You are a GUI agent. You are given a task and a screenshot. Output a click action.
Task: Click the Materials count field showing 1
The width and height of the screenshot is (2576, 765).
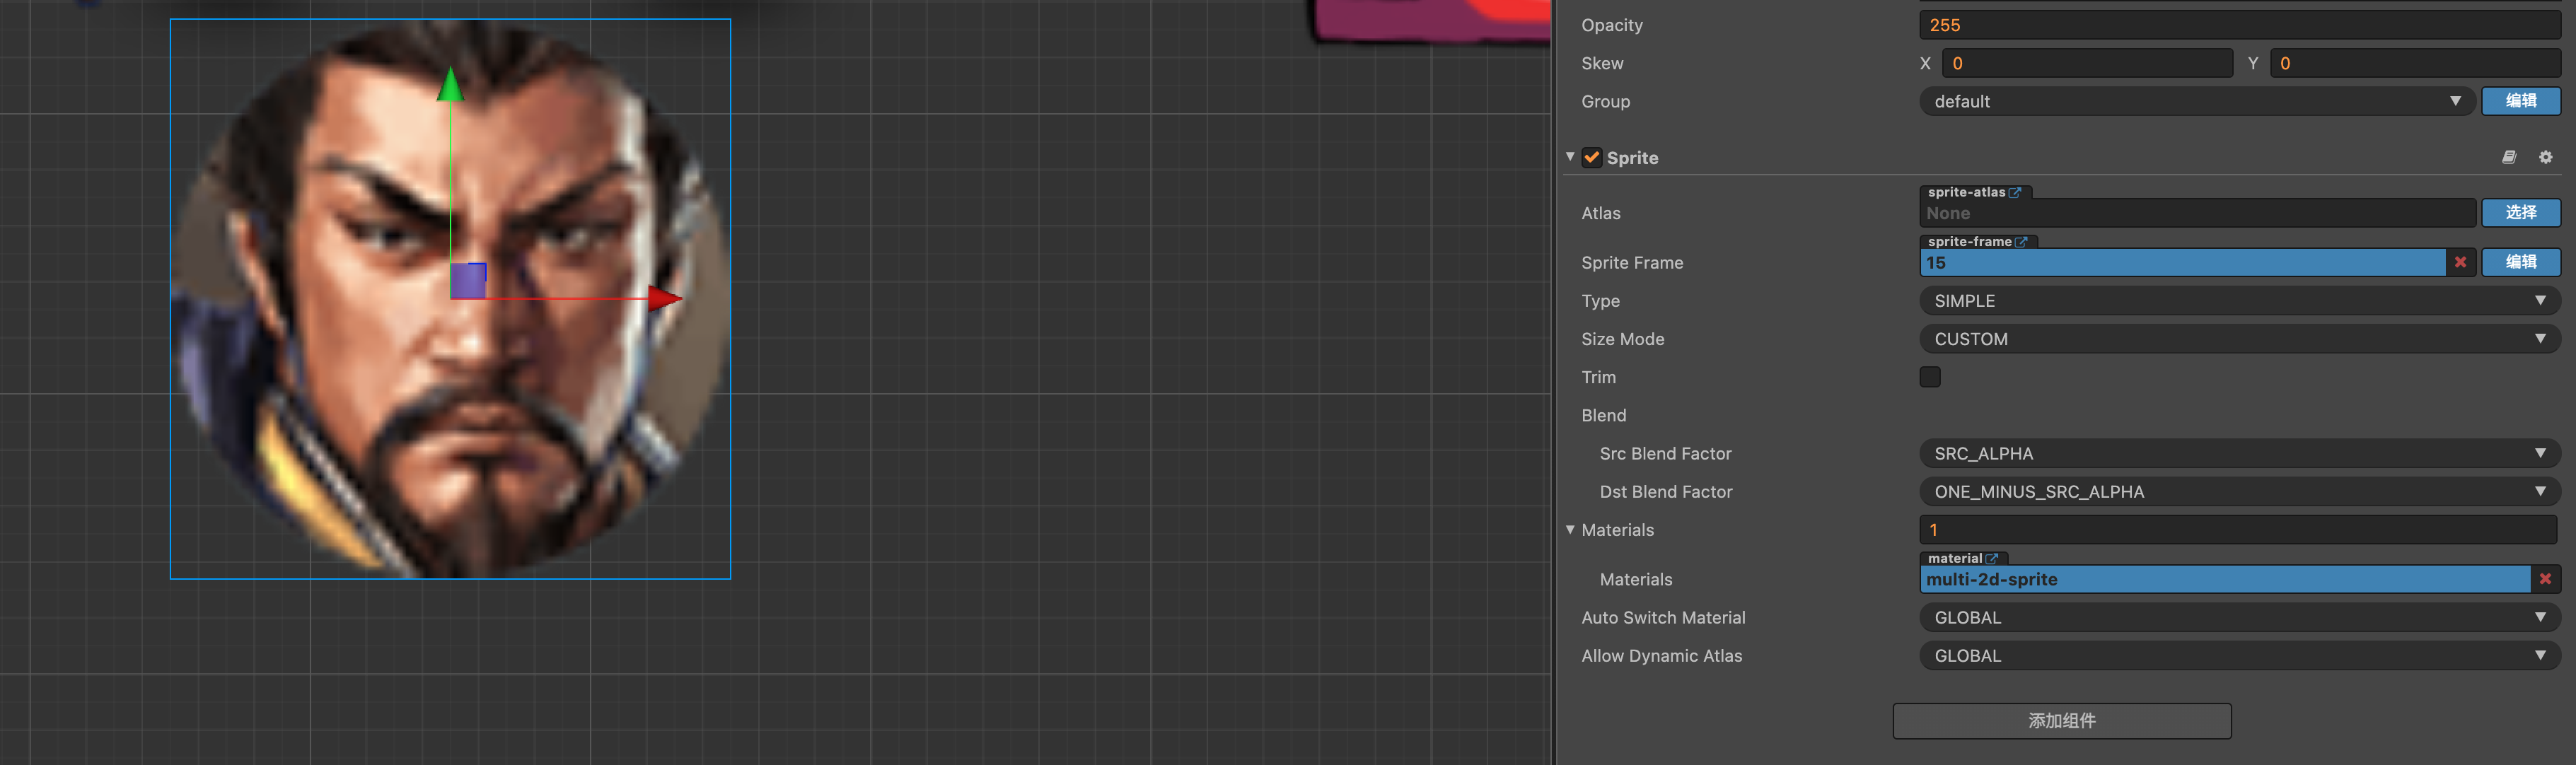click(x=2239, y=530)
